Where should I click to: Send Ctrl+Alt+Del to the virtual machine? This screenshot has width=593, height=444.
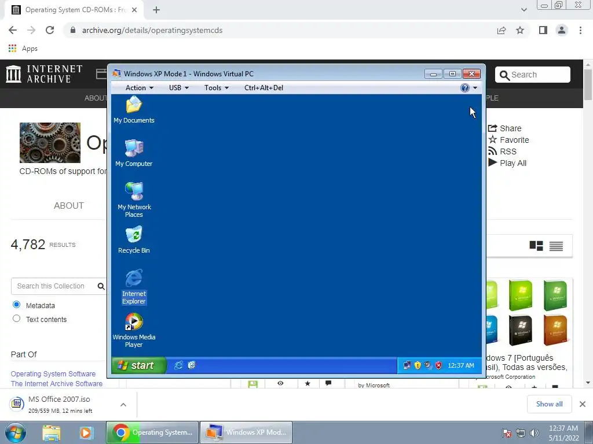pyautogui.click(x=263, y=88)
